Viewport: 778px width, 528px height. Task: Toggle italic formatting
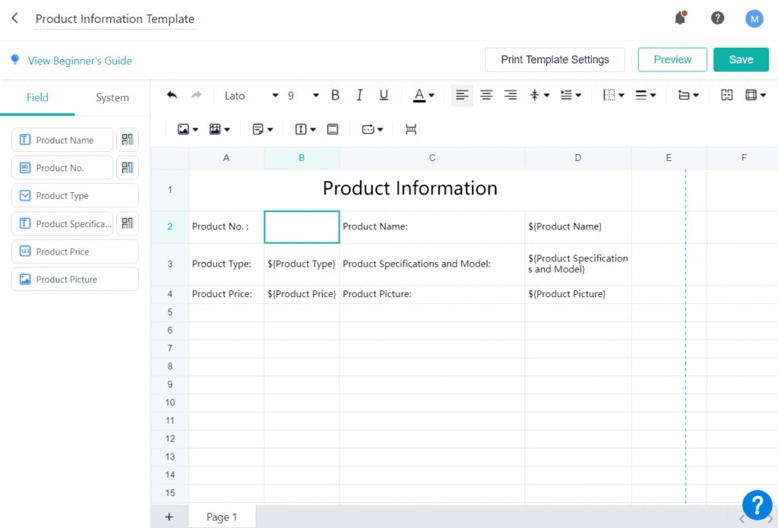tap(359, 95)
